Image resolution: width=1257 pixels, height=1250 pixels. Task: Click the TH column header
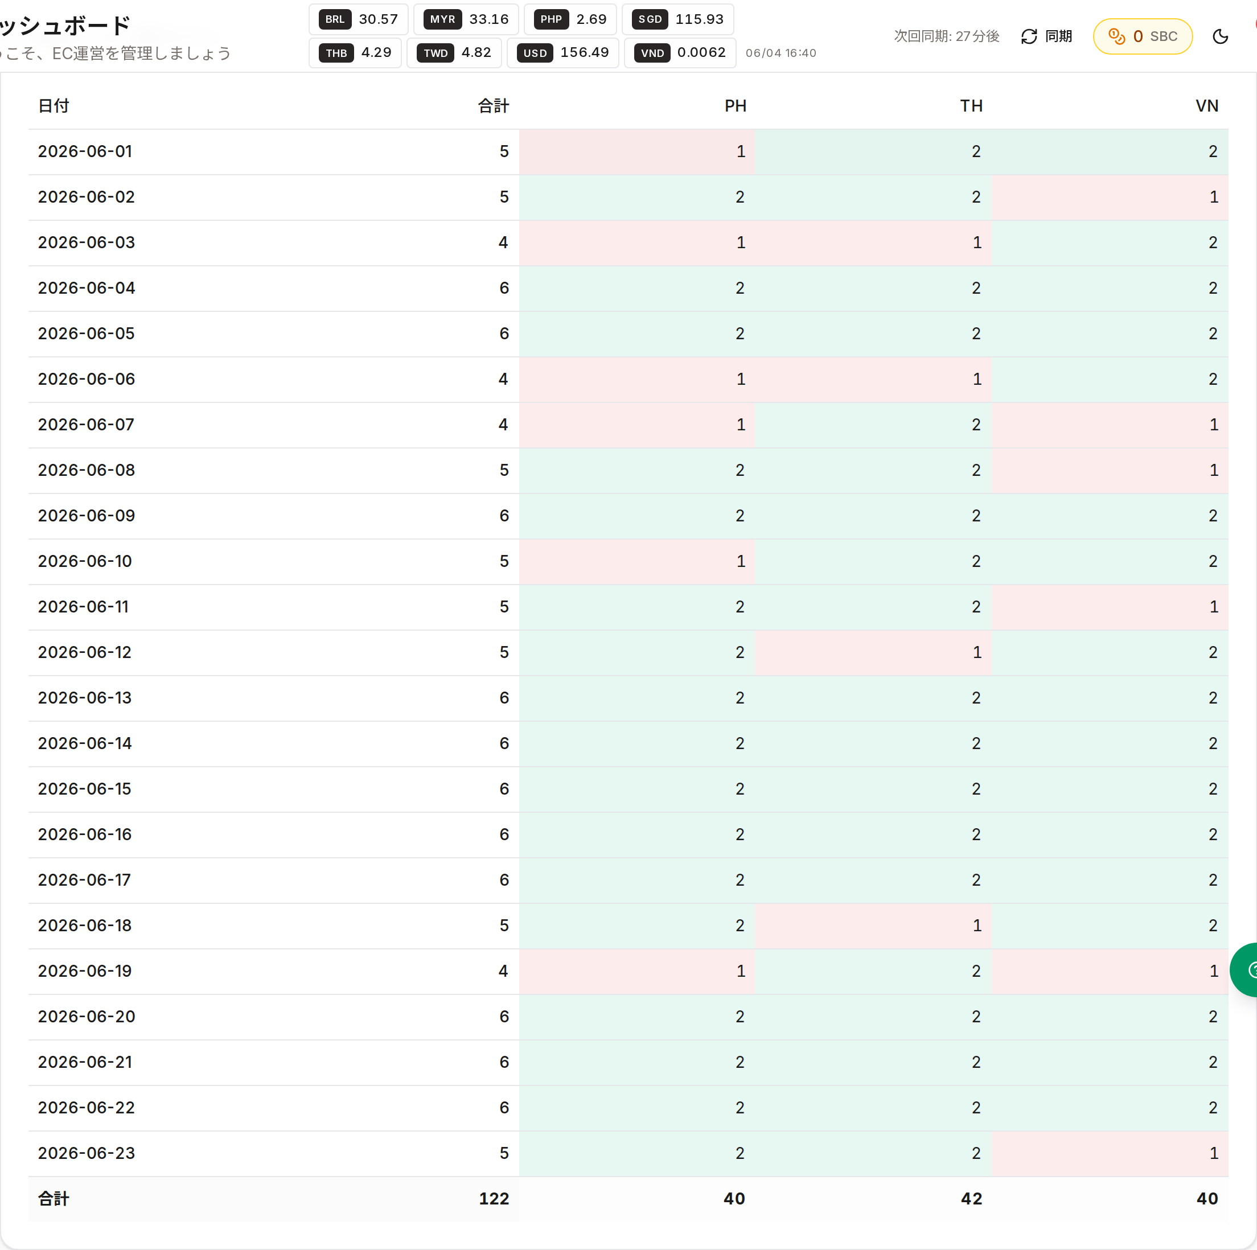971,106
